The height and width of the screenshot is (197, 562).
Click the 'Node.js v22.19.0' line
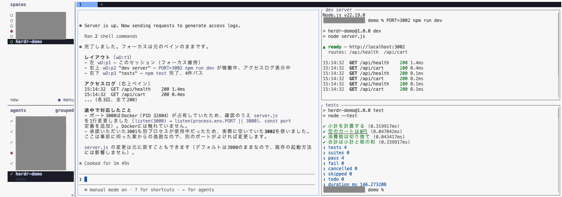coord(344,15)
